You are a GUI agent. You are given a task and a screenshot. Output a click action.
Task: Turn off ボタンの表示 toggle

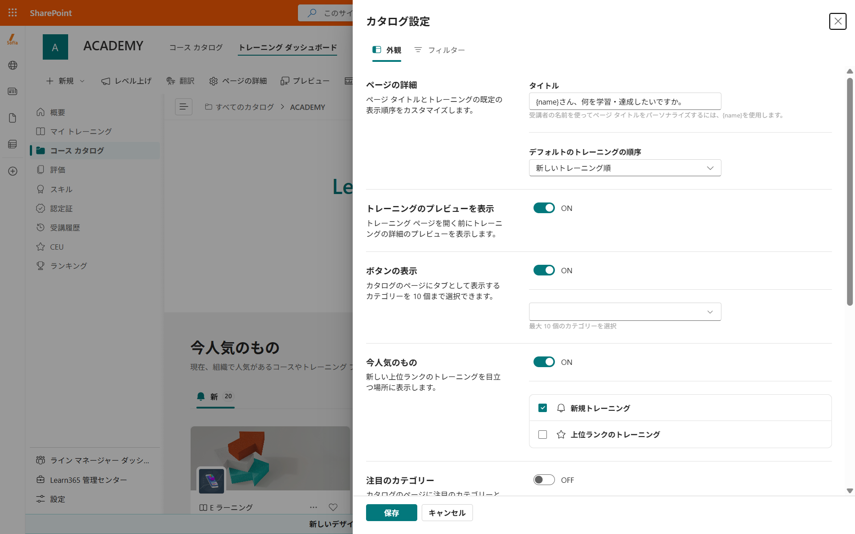(x=544, y=270)
